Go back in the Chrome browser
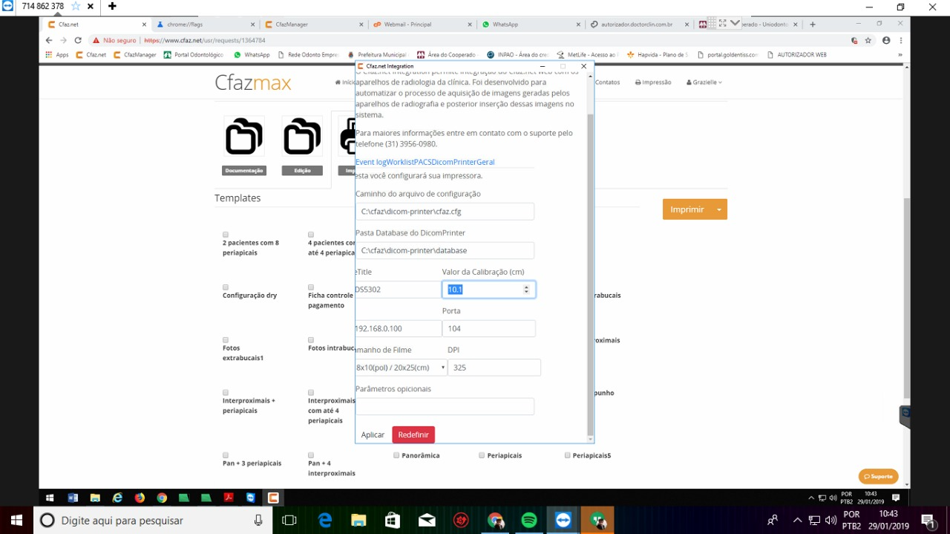This screenshot has height=534, width=950. (x=50, y=40)
